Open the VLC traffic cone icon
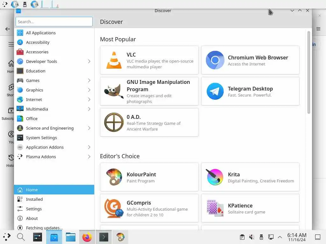326x244 pixels. 114,60
